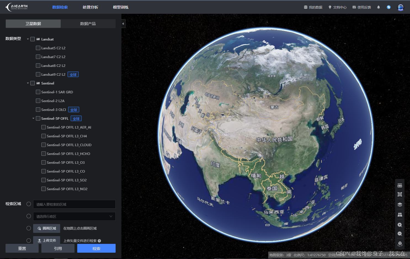Select the zoom-in tool on the map

click(400, 225)
